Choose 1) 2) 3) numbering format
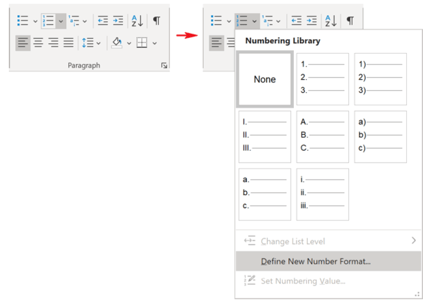423x303 pixels. click(380, 79)
